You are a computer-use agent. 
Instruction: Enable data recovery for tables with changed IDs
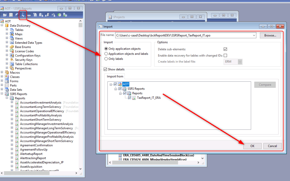(x=225, y=55)
